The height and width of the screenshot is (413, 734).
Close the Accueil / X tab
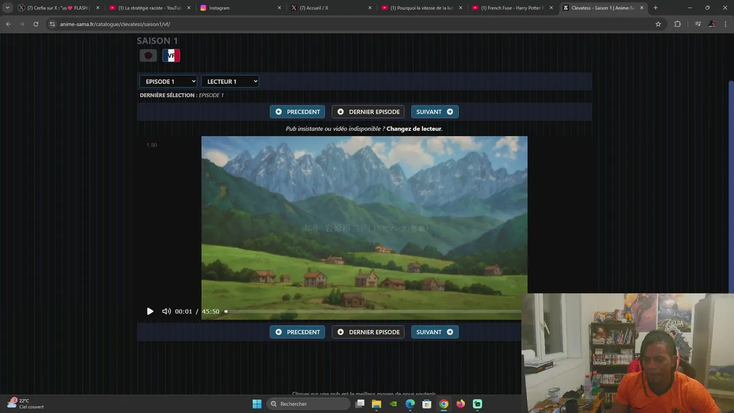370,8
